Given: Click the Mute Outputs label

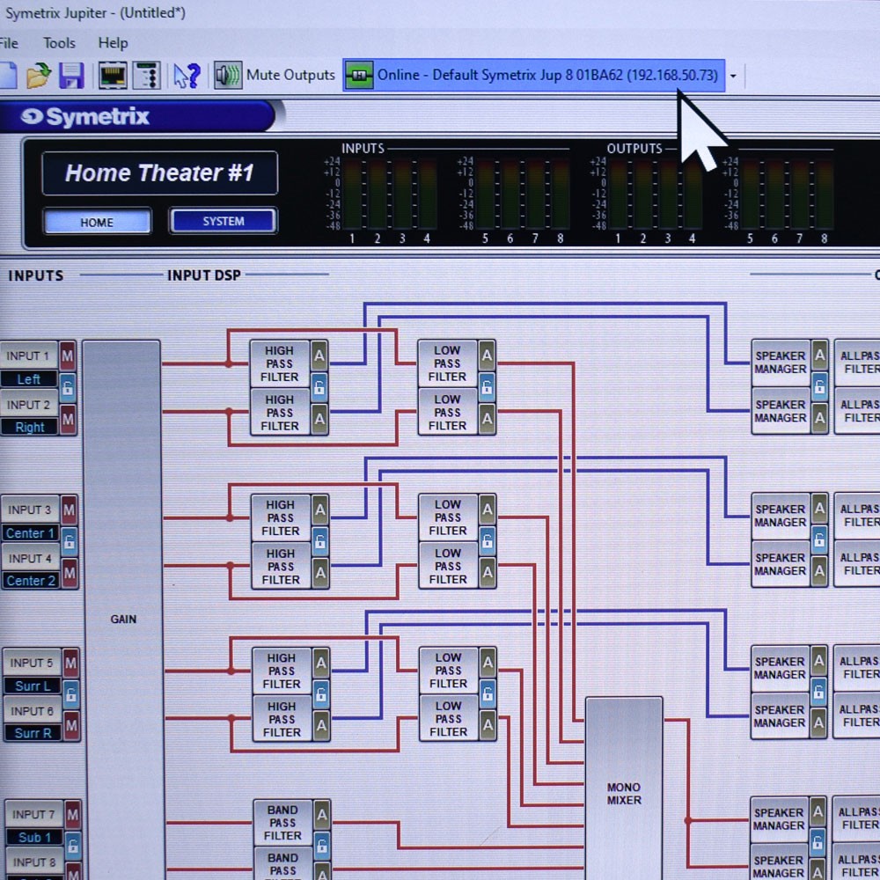Looking at the screenshot, I should 290,75.
